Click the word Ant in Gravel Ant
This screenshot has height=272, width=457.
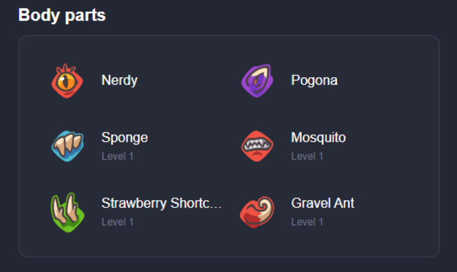[x=344, y=203]
